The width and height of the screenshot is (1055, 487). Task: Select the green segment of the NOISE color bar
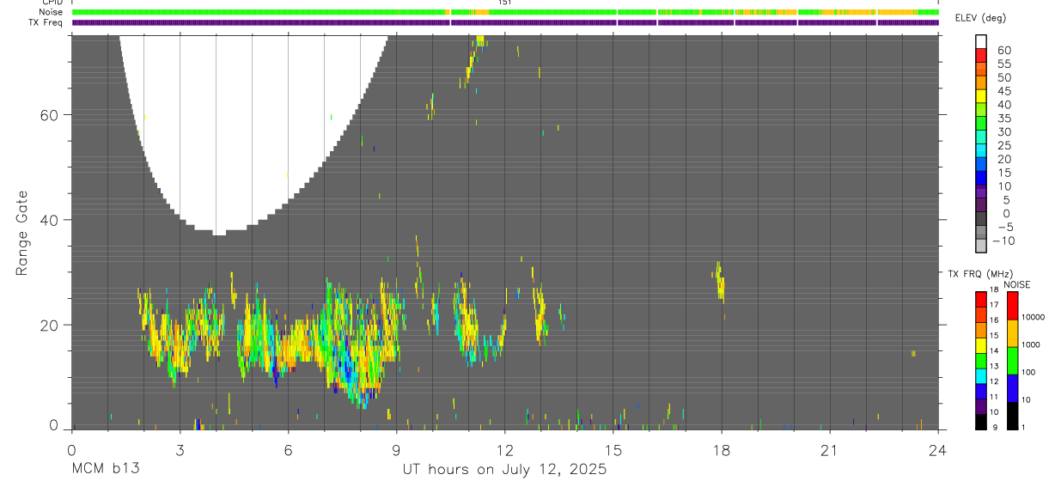click(1012, 360)
